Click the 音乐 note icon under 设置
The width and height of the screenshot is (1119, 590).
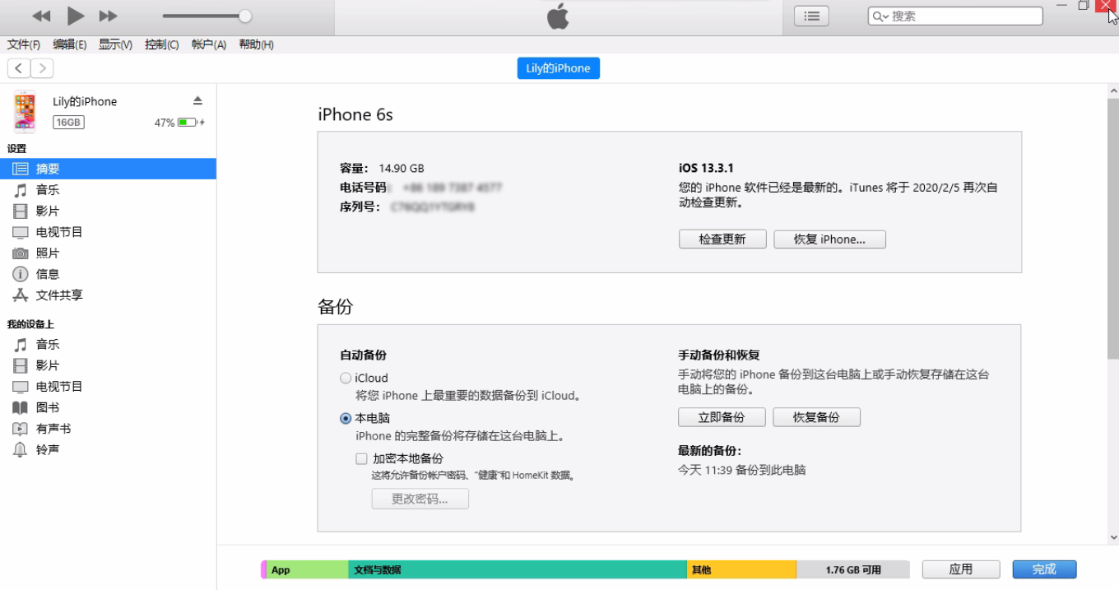point(21,190)
